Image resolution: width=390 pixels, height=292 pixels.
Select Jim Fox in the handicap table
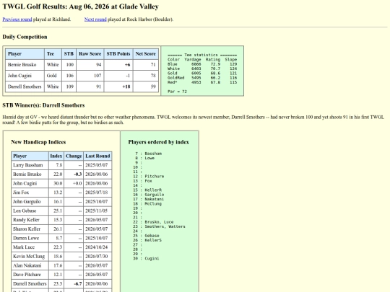[x=21, y=193]
